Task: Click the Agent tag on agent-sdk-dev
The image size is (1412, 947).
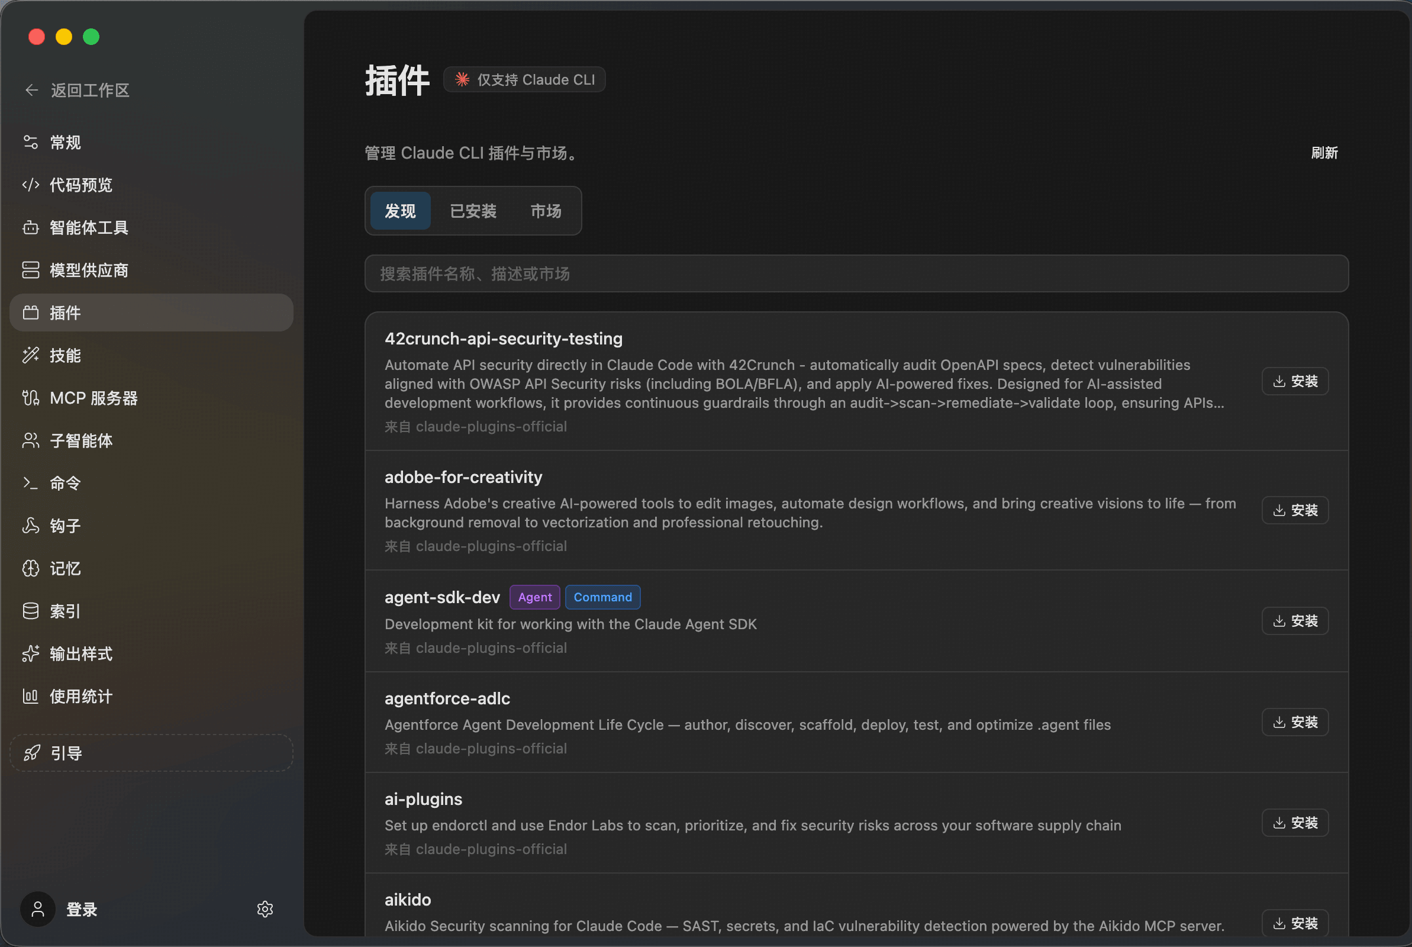Action: 535,597
